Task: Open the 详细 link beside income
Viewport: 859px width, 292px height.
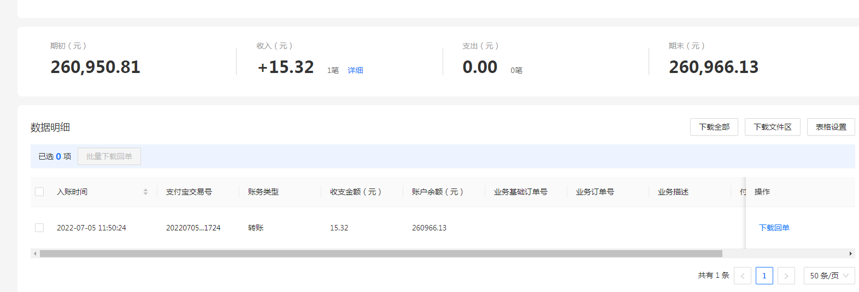Action: (x=355, y=70)
